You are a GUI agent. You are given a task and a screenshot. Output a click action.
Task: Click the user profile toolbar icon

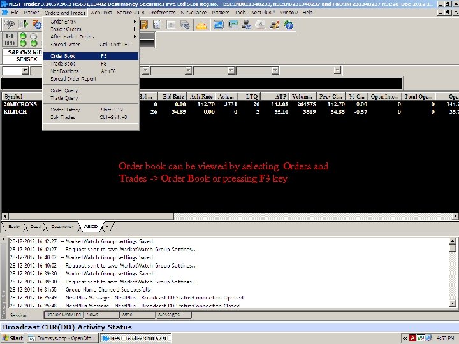(247, 25)
